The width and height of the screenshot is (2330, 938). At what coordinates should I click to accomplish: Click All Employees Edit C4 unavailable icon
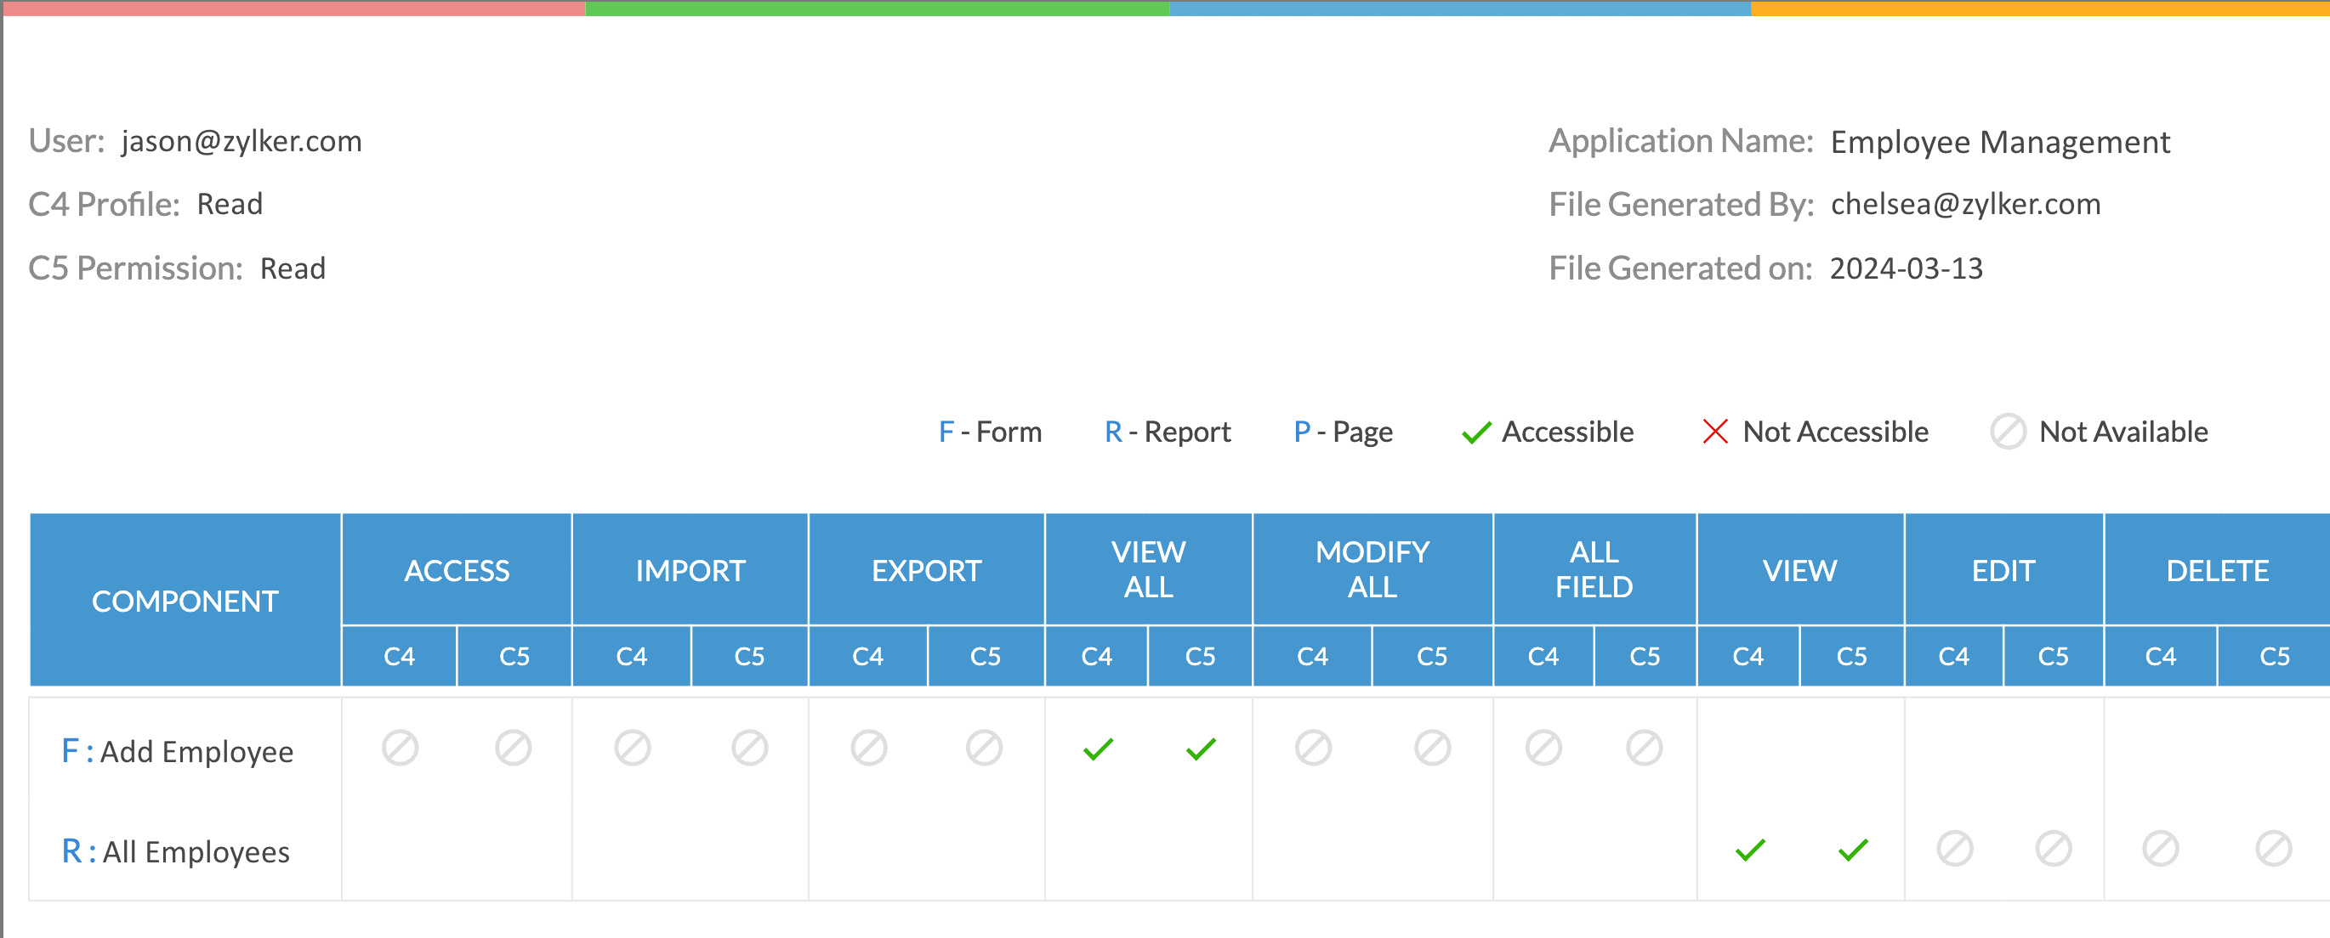pyautogui.click(x=1954, y=850)
